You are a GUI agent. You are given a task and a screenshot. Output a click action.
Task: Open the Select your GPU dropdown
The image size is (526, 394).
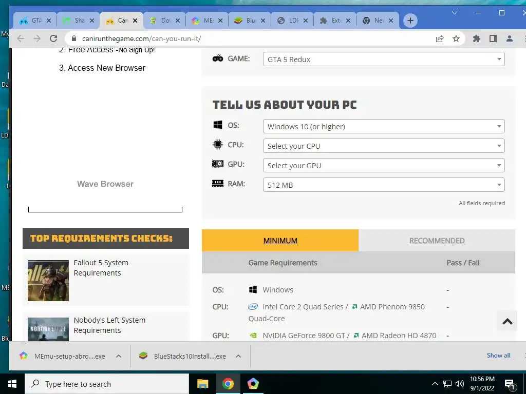coord(384,165)
